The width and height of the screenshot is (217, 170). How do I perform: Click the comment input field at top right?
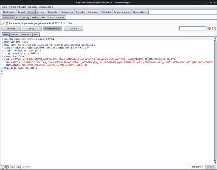pyautogui.click(x=192, y=29)
